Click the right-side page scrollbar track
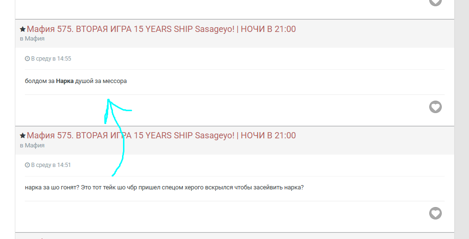Screen dimensions: 469x239 (461, 119)
